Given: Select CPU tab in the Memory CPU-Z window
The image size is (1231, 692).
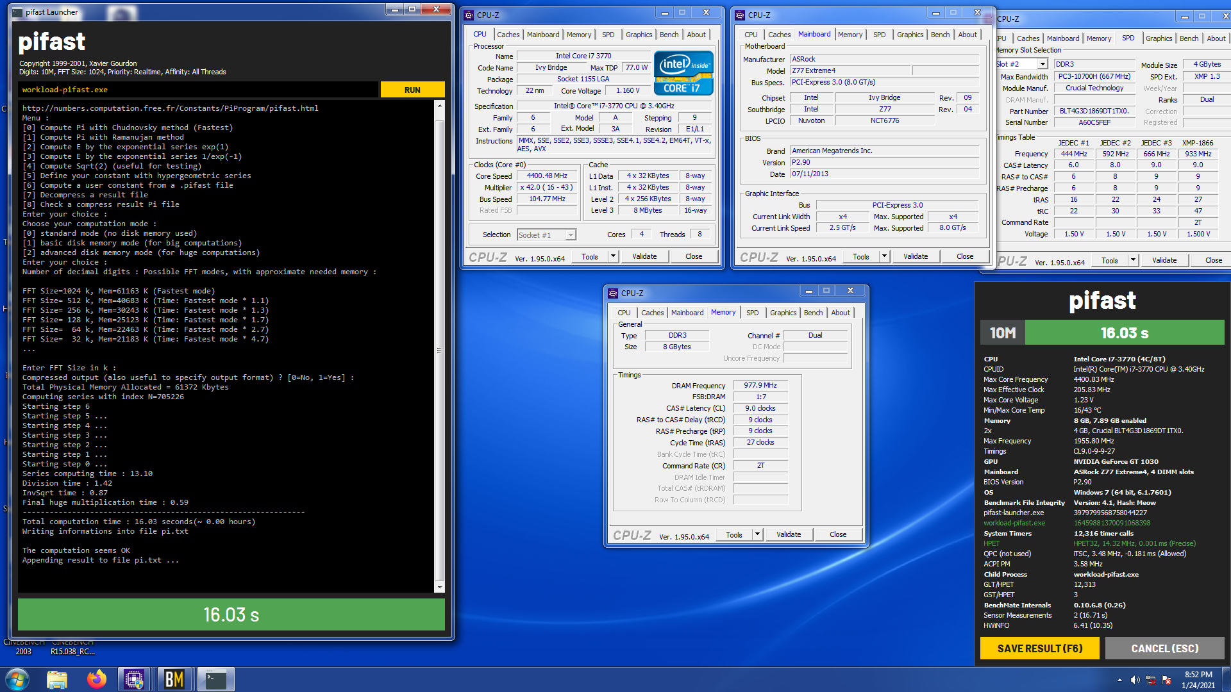Looking at the screenshot, I should click(x=624, y=313).
